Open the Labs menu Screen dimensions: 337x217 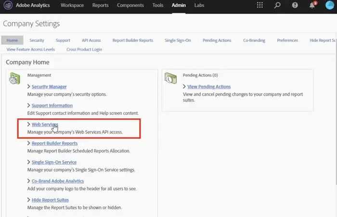[x=199, y=5]
